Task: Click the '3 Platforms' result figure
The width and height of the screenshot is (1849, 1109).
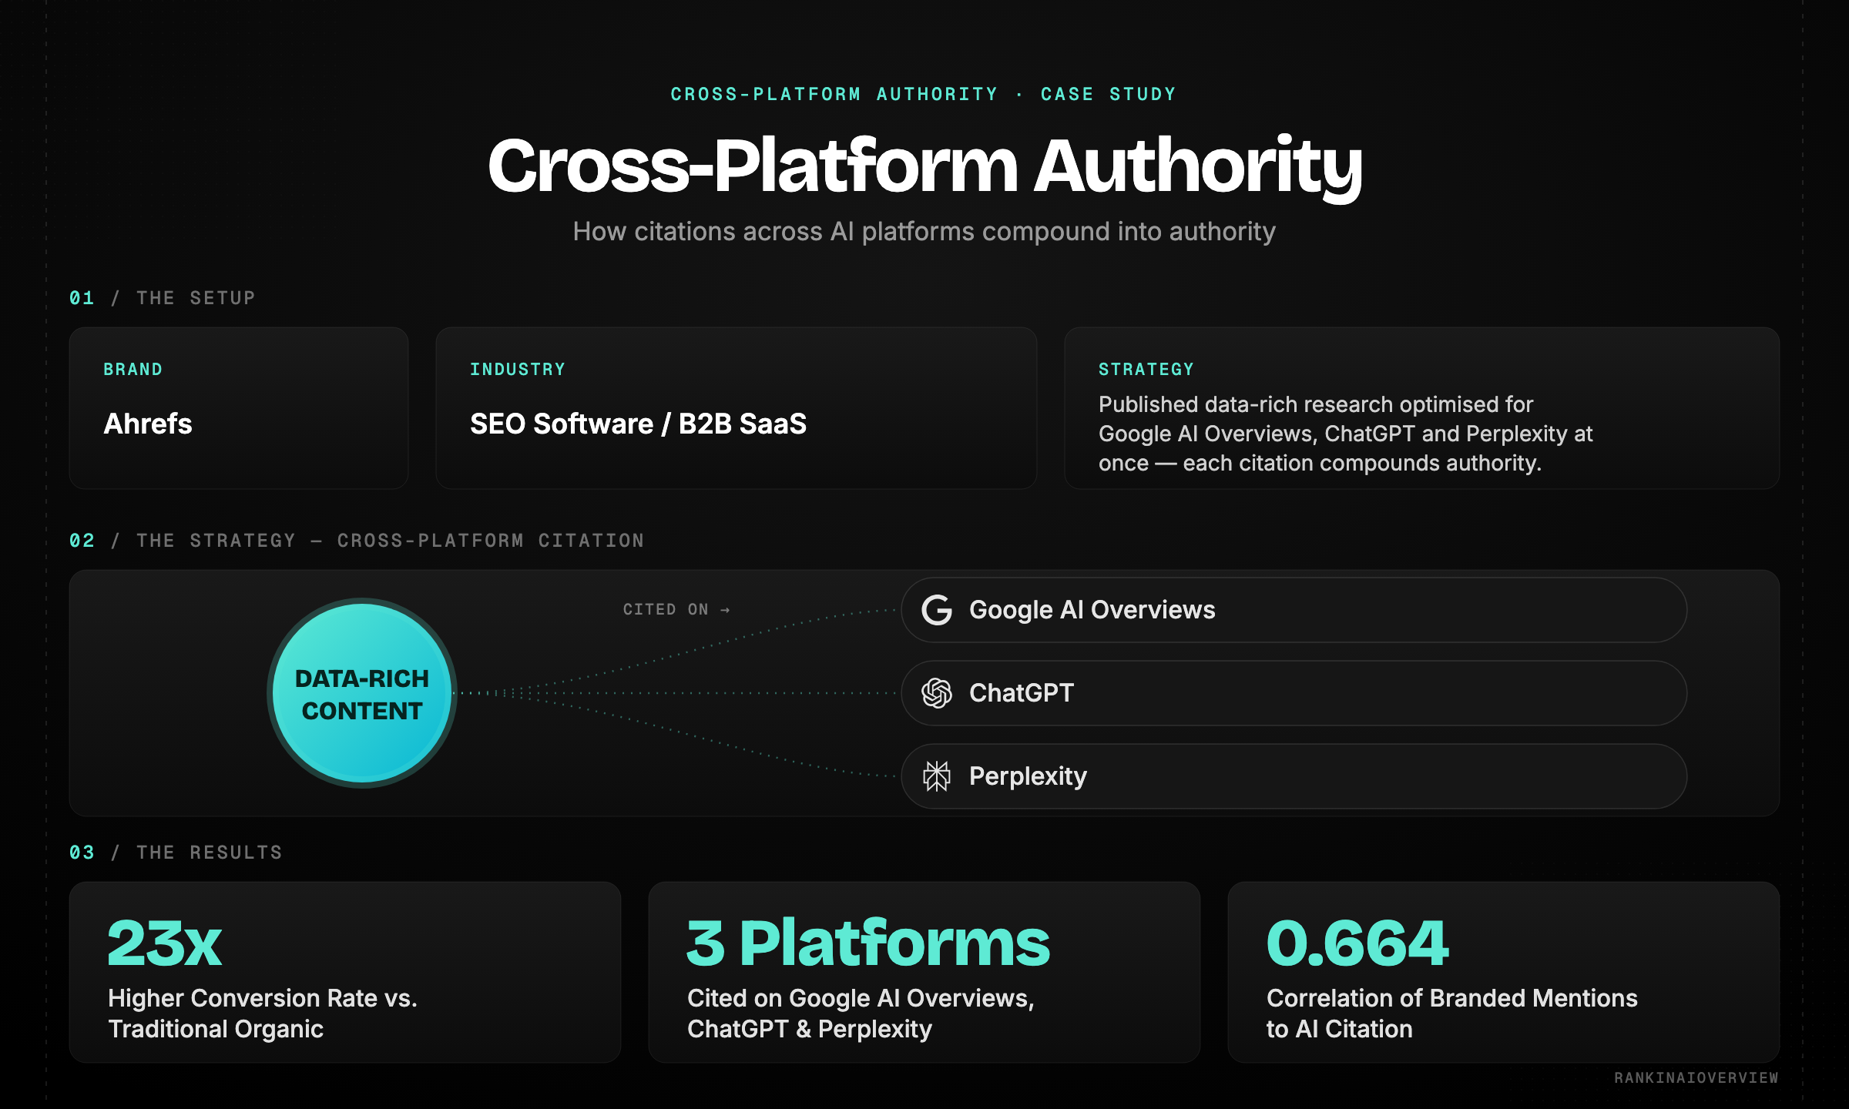Action: pos(868,943)
